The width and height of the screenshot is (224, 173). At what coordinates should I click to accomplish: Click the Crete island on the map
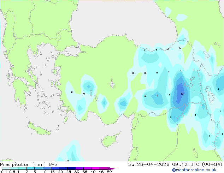click(39, 129)
